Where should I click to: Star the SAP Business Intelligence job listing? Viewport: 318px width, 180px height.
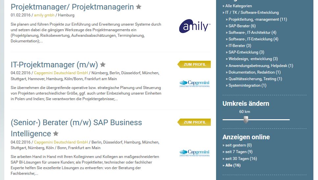click(x=56, y=134)
